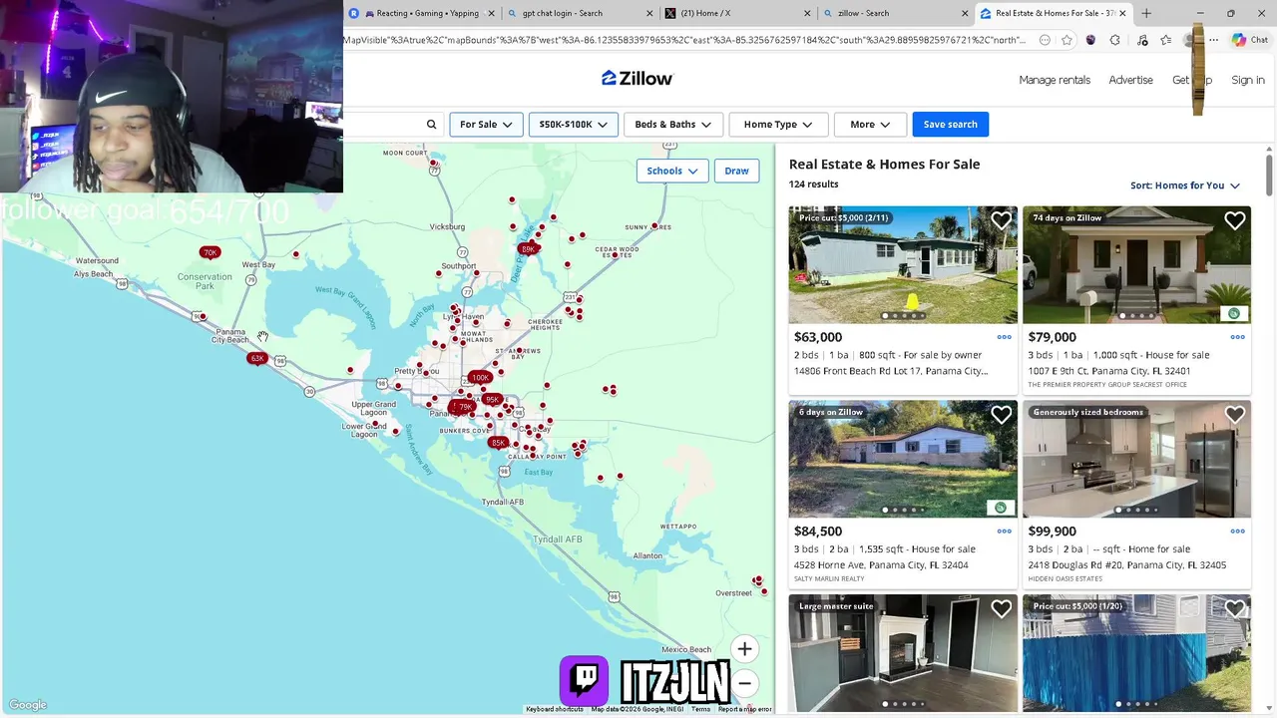Viewport: 1277px width, 718px height.
Task: Open browser extensions puzzle icon
Action: point(1114,40)
